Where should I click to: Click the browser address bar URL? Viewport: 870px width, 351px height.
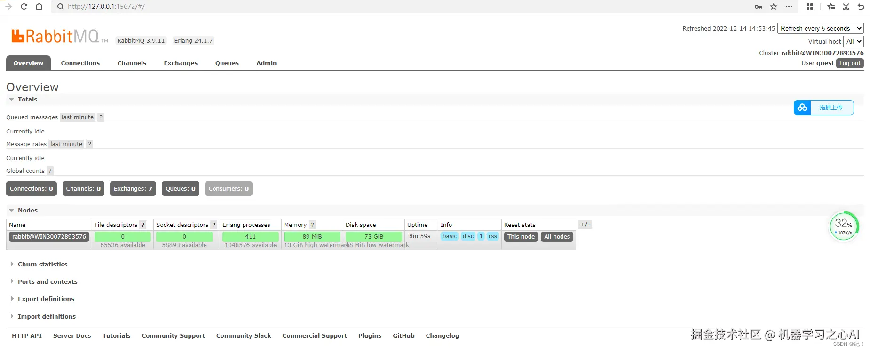106,7
